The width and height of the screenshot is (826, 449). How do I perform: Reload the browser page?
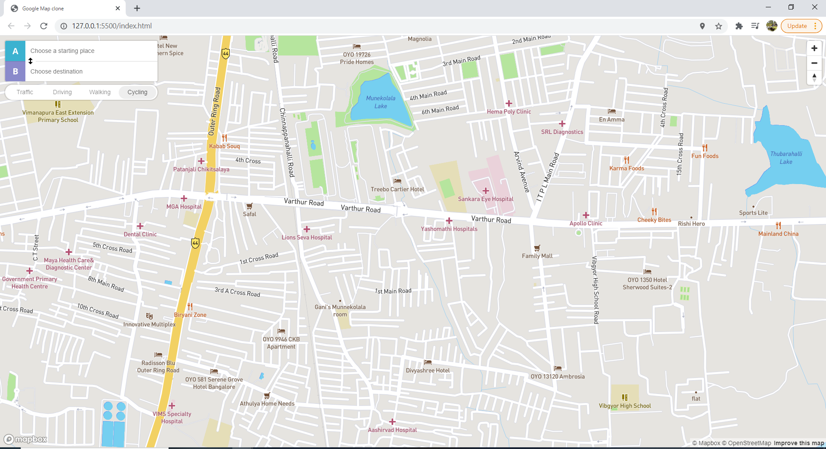[x=43, y=26]
